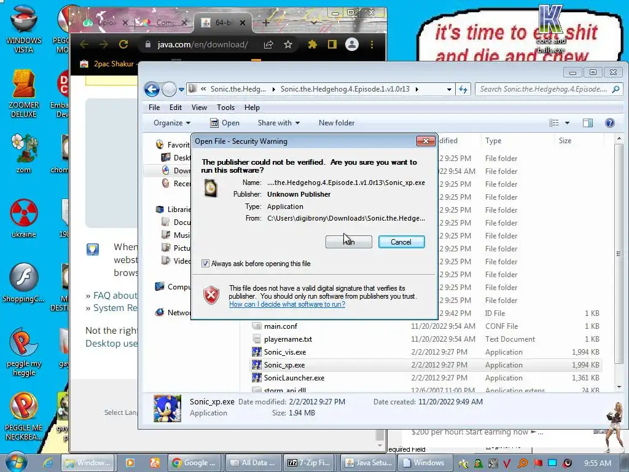The image size is (629, 472).
Task: Open the cock and balls.exe desktop icon
Action: pos(551,29)
